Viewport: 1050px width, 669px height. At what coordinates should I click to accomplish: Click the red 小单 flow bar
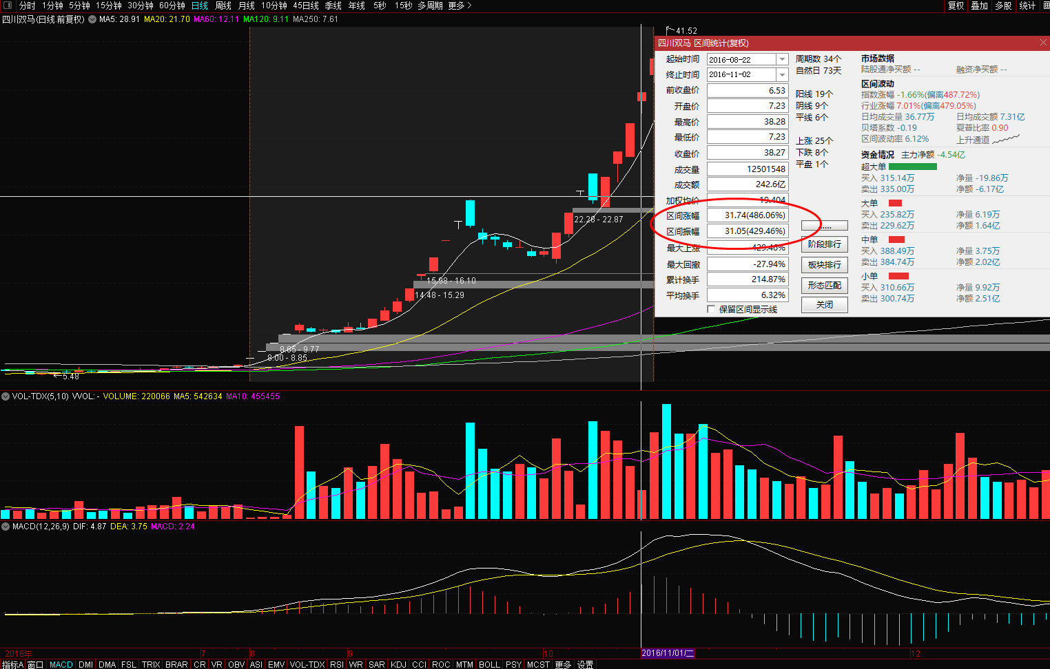[898, 276]
